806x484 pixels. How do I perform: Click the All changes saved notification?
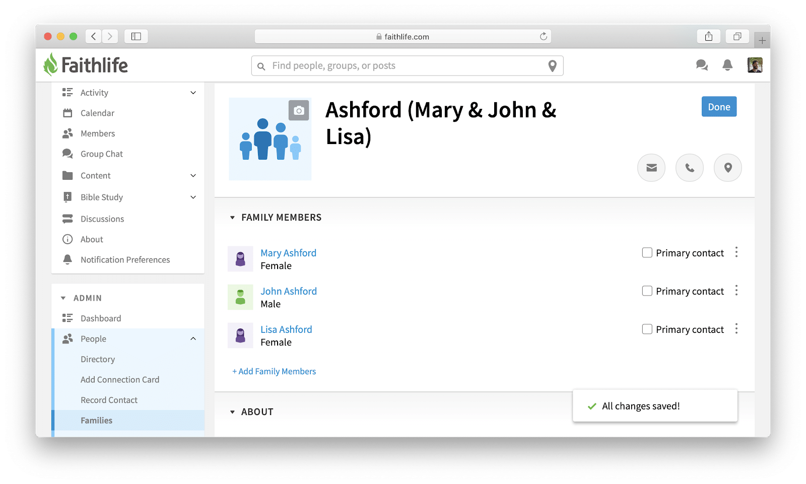click(655, 406)
